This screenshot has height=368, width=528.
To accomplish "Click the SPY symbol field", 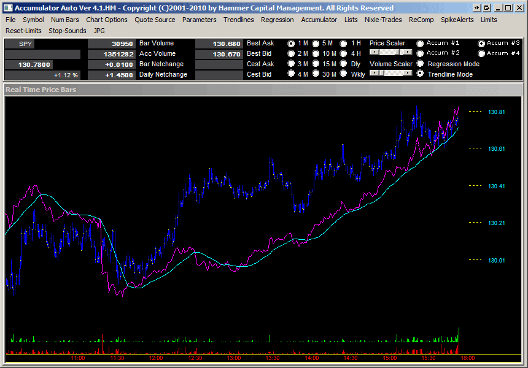I will (20, 44).
